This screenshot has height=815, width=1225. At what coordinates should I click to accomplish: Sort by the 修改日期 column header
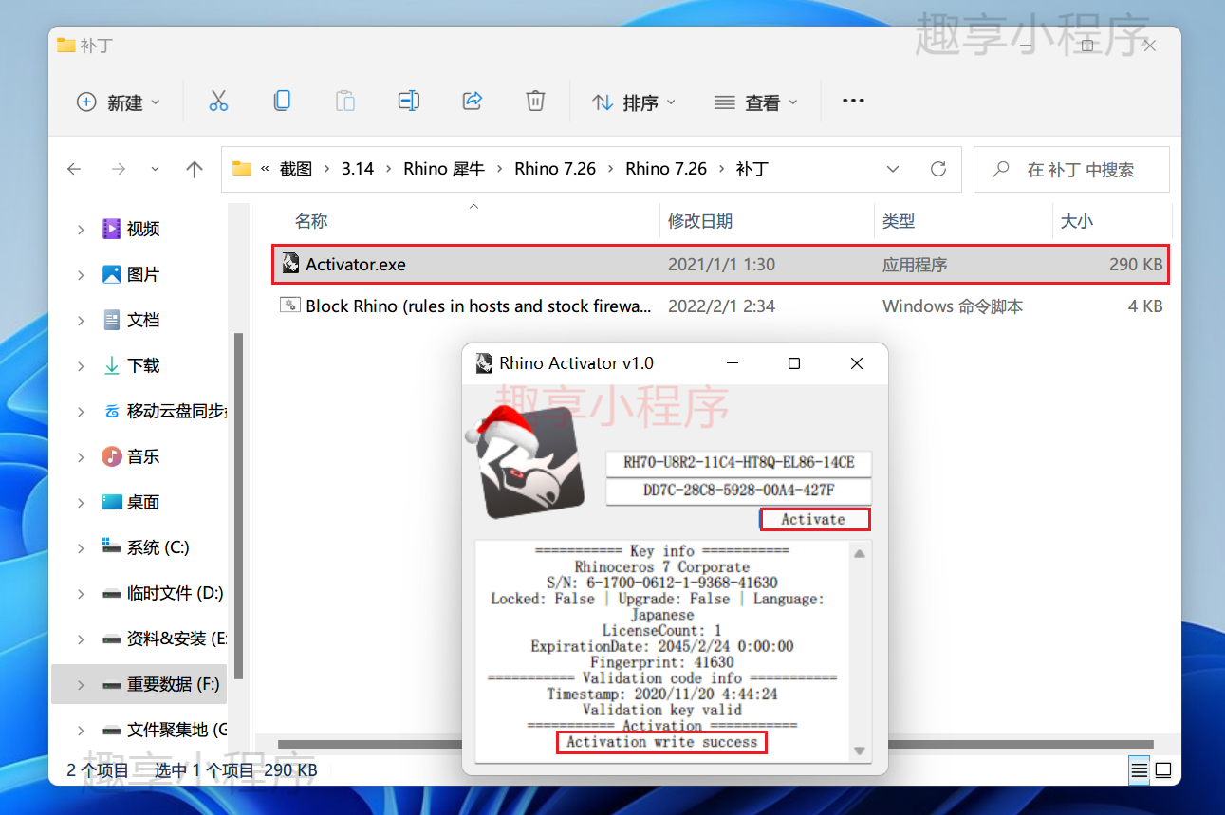[700, 221]
